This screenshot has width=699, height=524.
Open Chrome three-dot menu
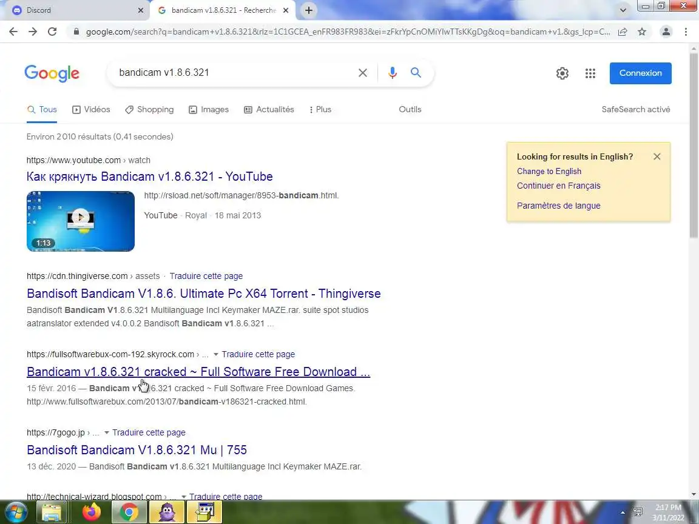(x=686, y=32)
